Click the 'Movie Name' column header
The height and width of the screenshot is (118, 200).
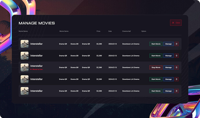[x=23, y=31]
